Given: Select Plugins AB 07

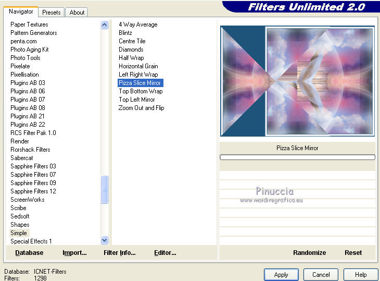Looking at the screenshot, I should pos(28,100).
